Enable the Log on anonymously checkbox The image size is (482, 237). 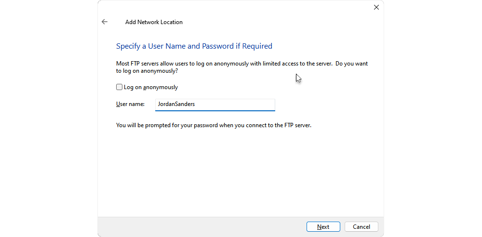point(119,87)
